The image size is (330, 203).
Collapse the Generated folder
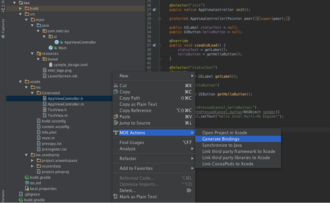point(32,93)
